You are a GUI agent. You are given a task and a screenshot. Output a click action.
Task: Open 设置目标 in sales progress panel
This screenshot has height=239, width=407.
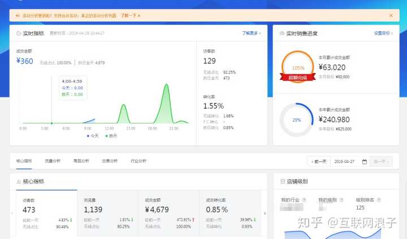[x=383, y=33]
